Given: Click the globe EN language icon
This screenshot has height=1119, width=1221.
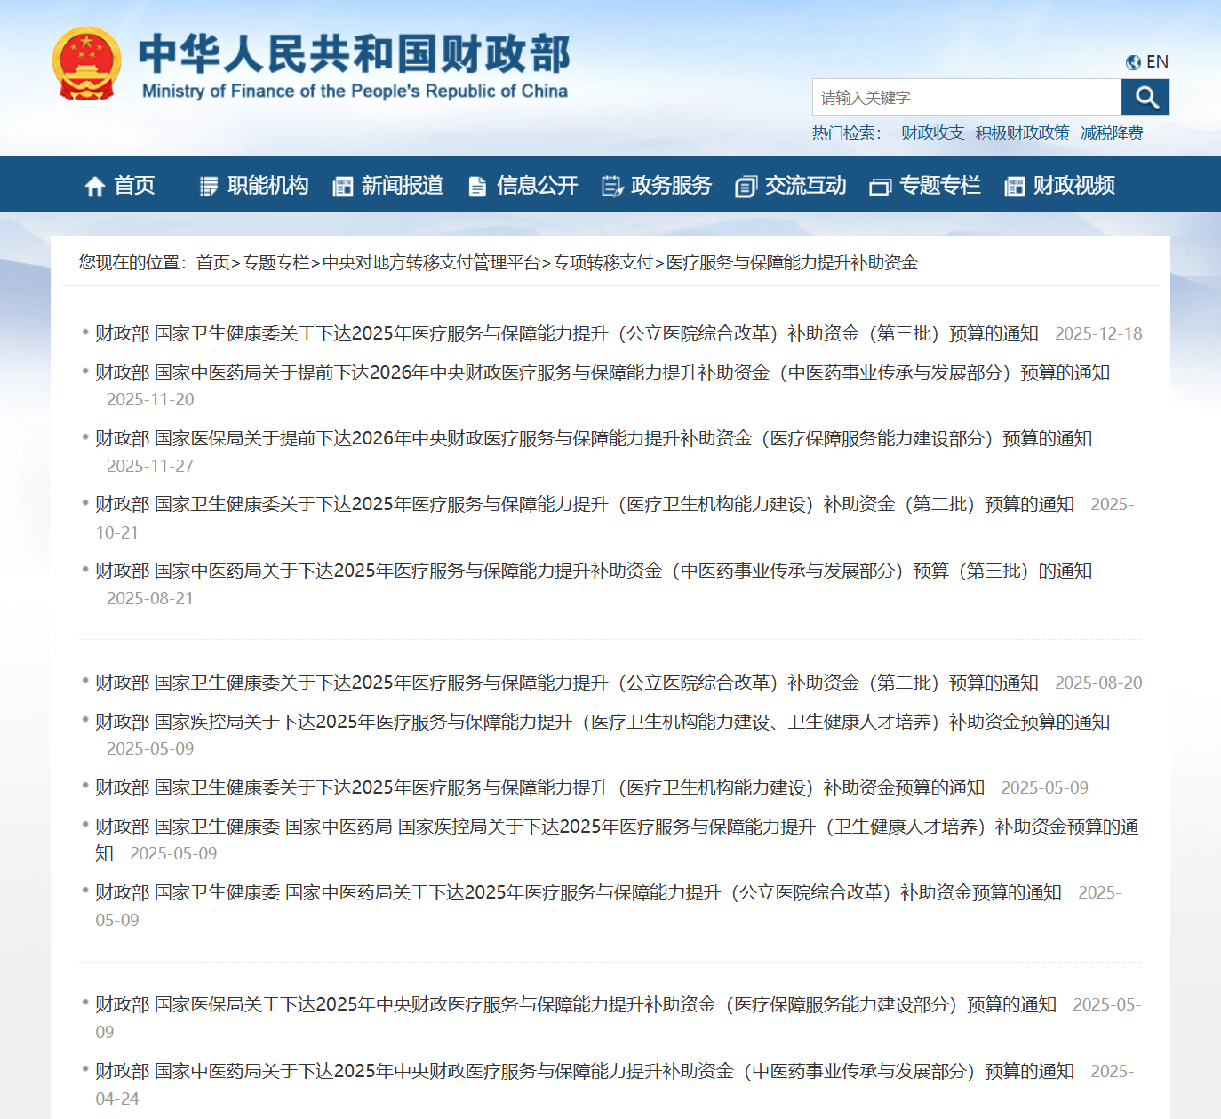Looking at the screenshot, I should tap(1133, 62).
